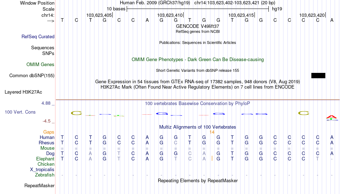
Task: Open the OMIM Gene Phenotypes track title
Action: [198, 60]
